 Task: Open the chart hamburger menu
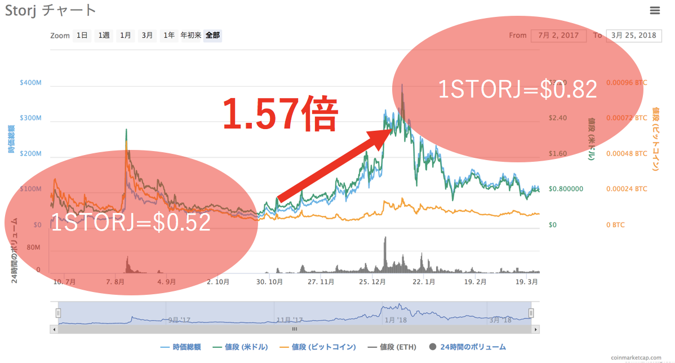pos(654,10)
